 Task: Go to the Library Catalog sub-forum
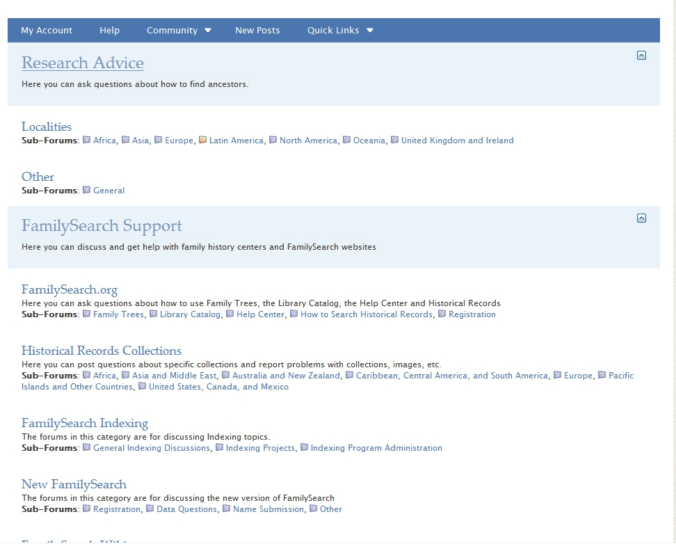point(190,314)
